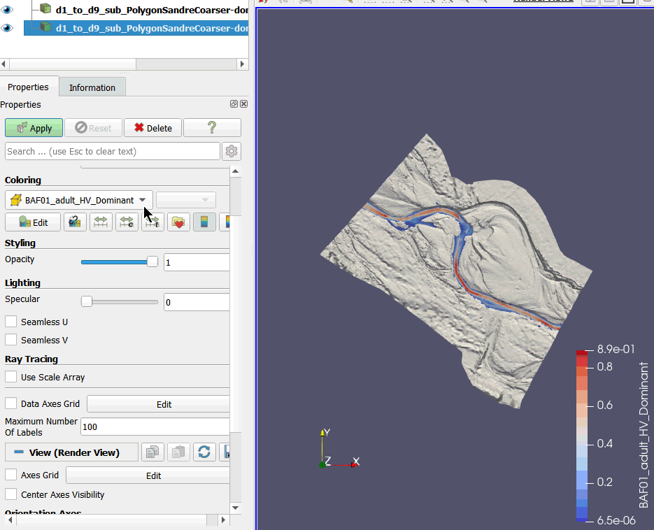This screenshot has height=530, width=654.
Task: Select the Properties tab
Action: [x=28, y=87]
